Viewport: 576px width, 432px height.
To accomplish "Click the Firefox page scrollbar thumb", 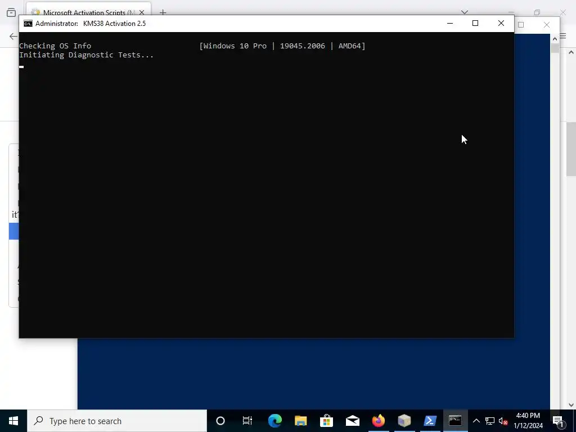I will click(571, 149).
